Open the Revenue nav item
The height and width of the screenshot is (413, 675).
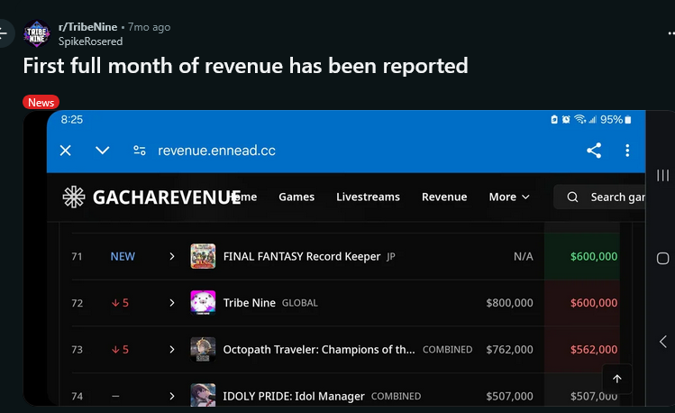444,197
